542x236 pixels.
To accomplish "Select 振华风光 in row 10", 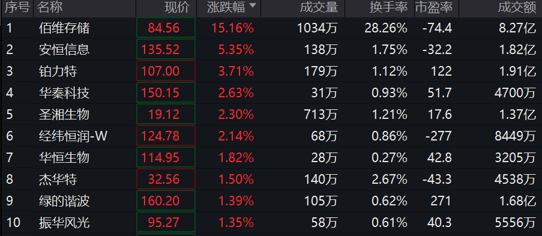I will tap(64, 222).
